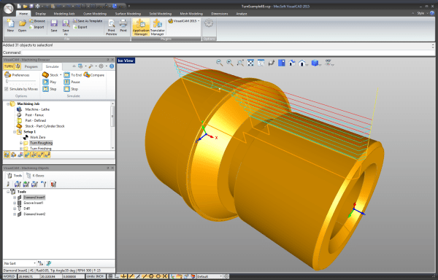Click the Stop simulation icon
The image size is (438, 280).
pyautogui.click(x=71, y=89)
